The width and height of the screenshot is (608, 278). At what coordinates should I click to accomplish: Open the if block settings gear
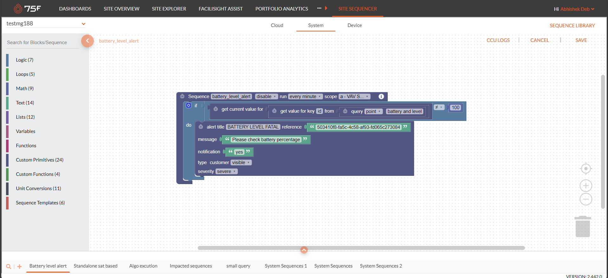(189, 105)
